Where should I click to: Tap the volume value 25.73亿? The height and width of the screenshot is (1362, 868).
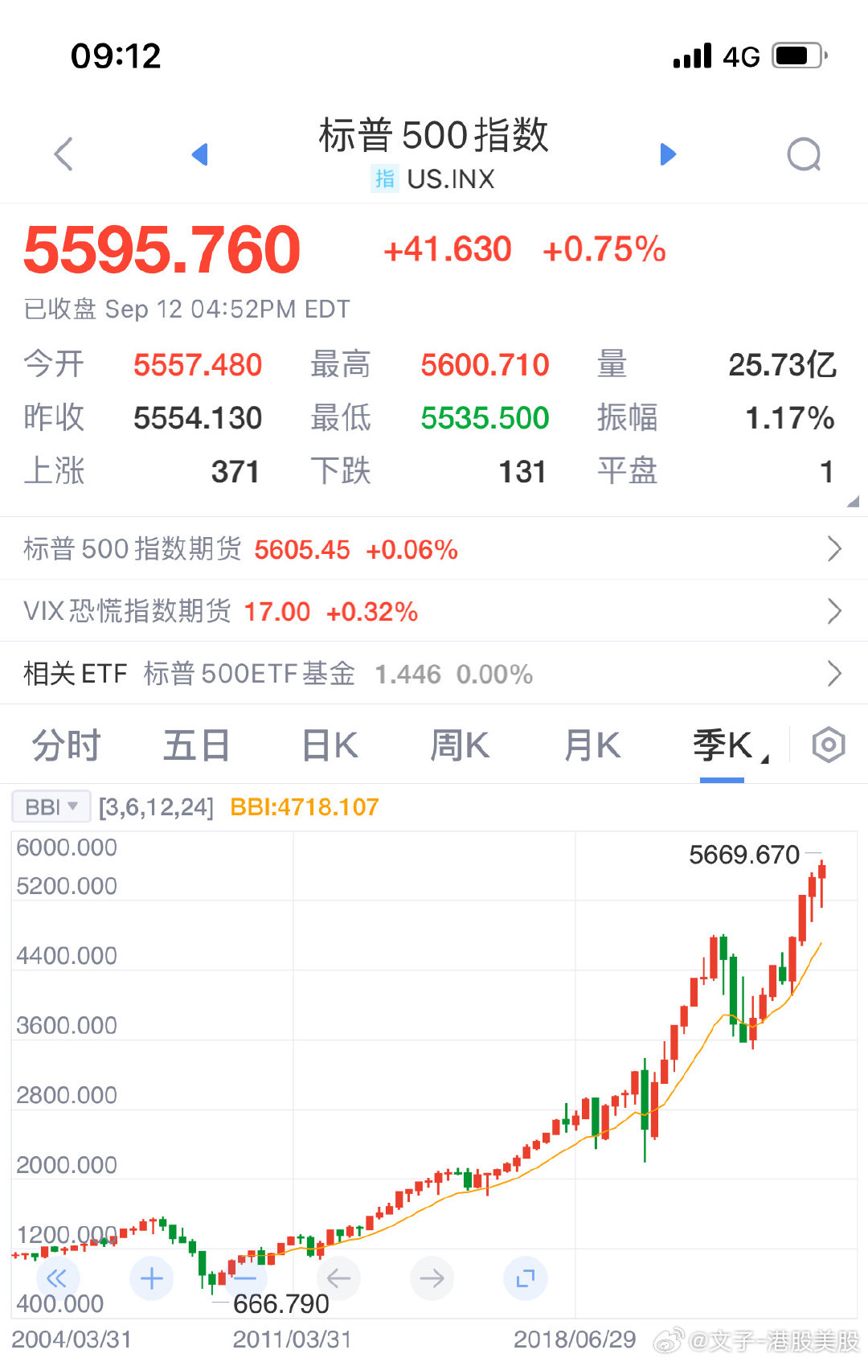782,365
